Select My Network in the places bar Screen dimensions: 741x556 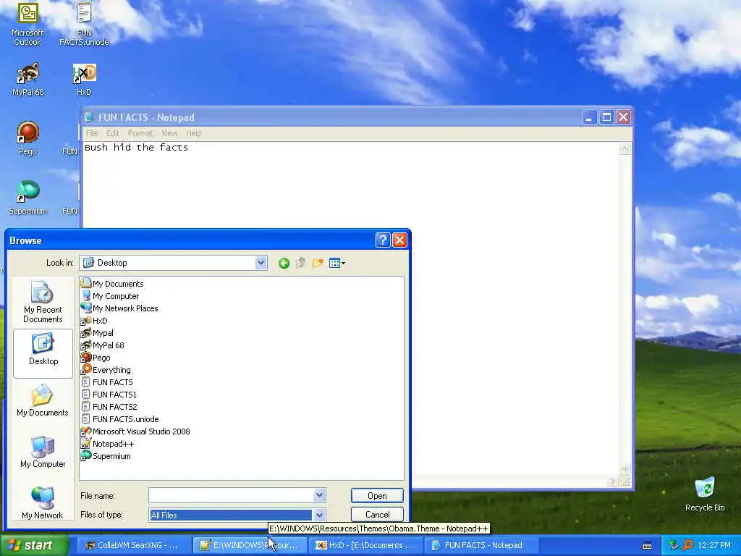[43, 503]
